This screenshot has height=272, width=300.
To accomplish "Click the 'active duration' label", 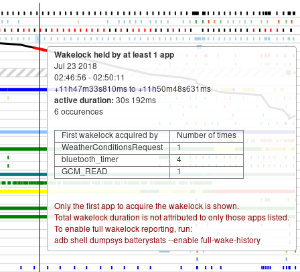I will (x=84, y=100).
